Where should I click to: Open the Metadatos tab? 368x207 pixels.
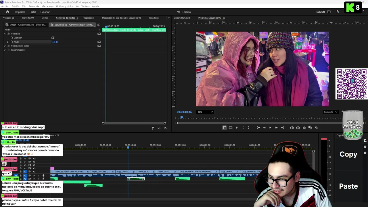click(x=154, y=18)
